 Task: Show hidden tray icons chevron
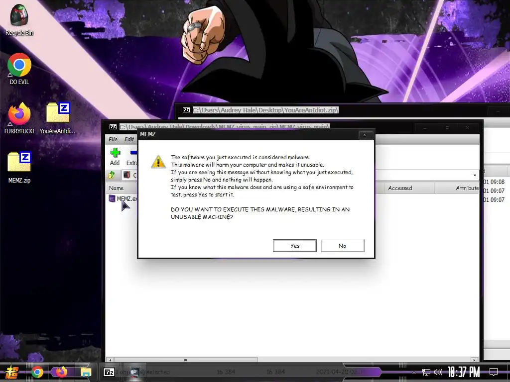tap(414, 372)
